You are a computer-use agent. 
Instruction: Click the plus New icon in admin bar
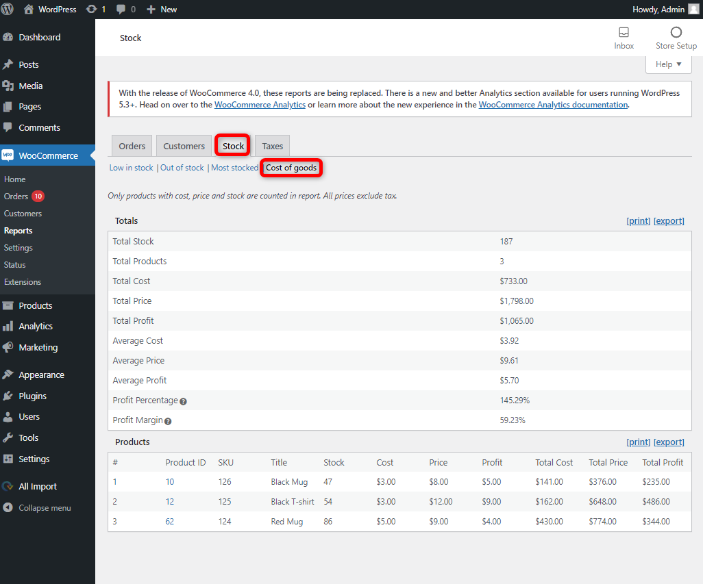[x=151, y=10]
